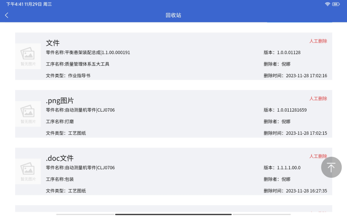Select the 文件 item title
The height and width of the screenshot is (217, 347).
coord(53,43)
